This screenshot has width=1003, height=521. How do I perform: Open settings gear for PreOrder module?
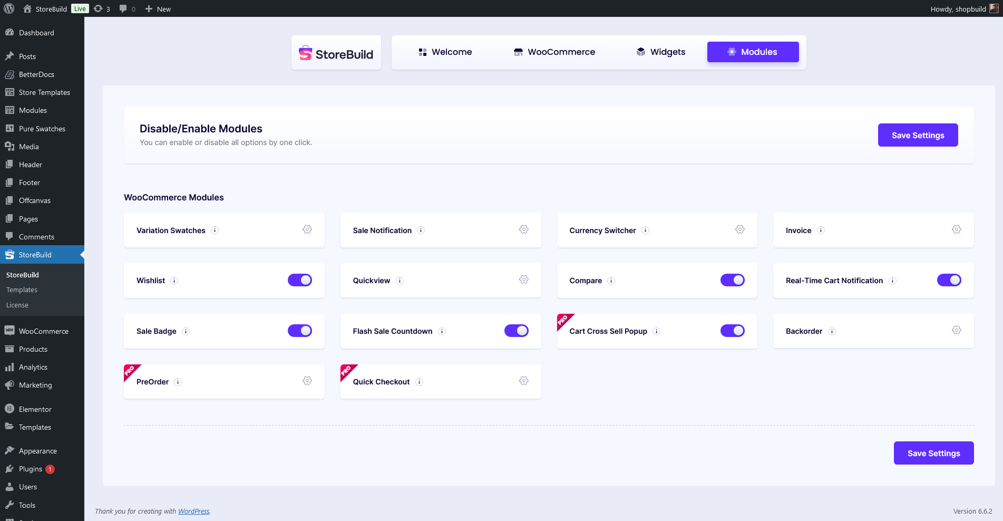307,381
